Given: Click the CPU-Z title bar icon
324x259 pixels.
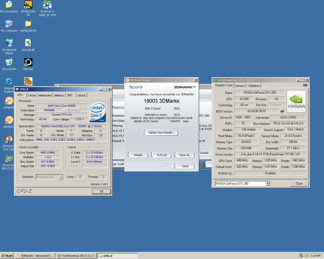Looking at the screenshot, I should (x=17, y=89).
